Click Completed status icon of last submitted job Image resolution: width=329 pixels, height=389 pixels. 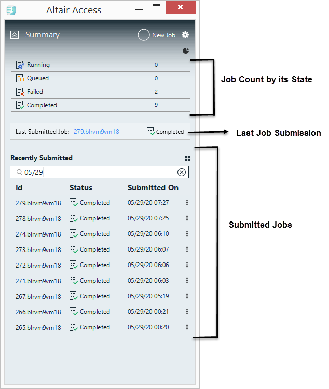pos(150,132)
